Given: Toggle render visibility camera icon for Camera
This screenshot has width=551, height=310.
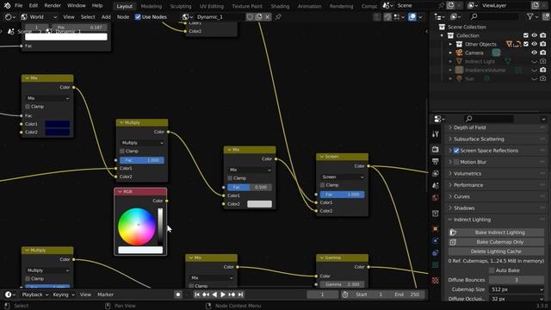Looking at the screenshot, I should click(x=543, y=53).
